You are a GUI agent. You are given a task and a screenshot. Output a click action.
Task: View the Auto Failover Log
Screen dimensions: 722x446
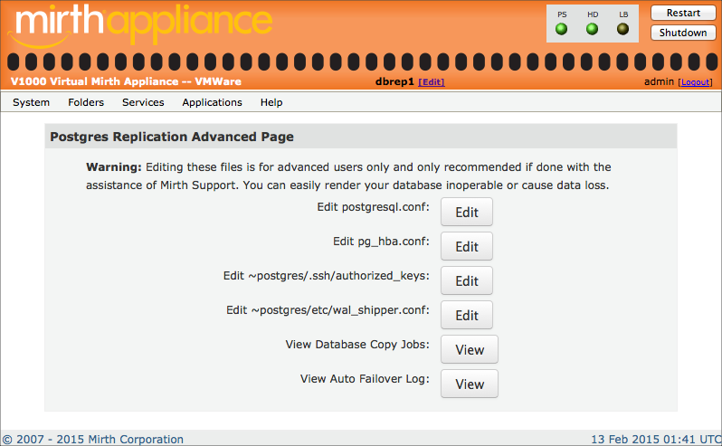pos(470,384)
